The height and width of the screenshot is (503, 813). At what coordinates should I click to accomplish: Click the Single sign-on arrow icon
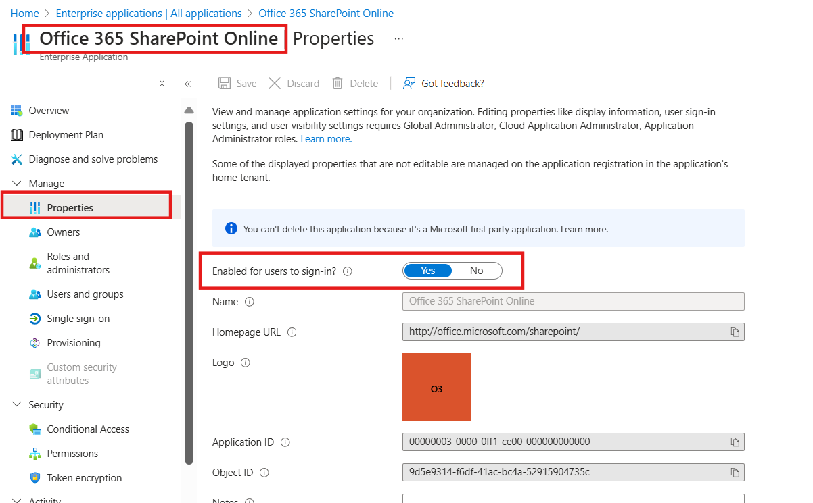pyautogui.click(x=35, y=319)
